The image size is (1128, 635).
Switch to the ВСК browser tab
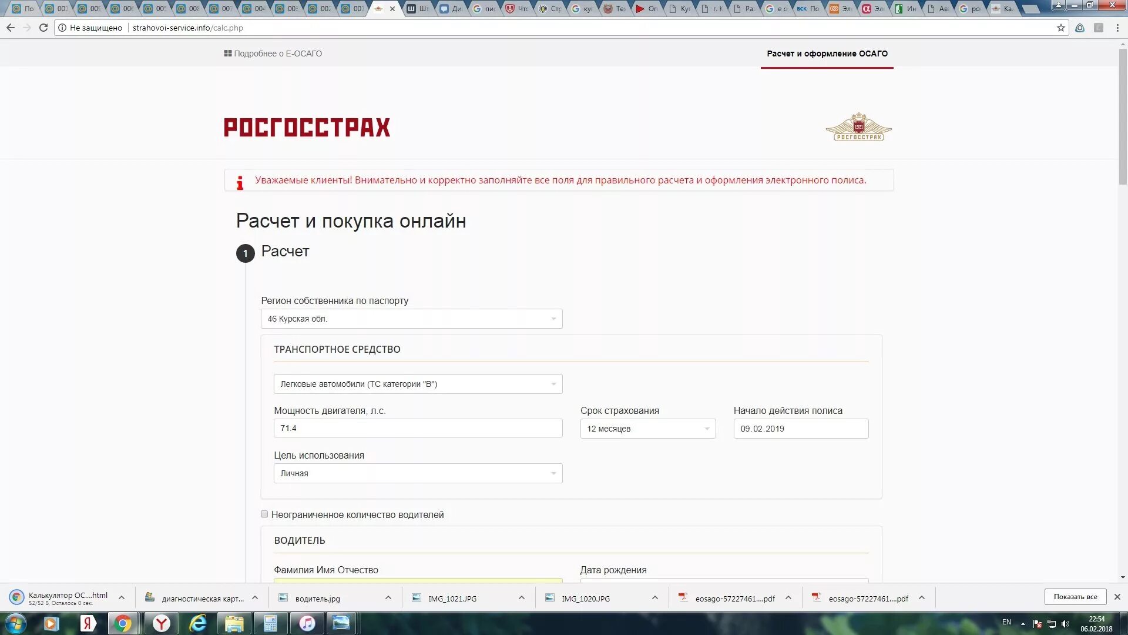[808, 9]
